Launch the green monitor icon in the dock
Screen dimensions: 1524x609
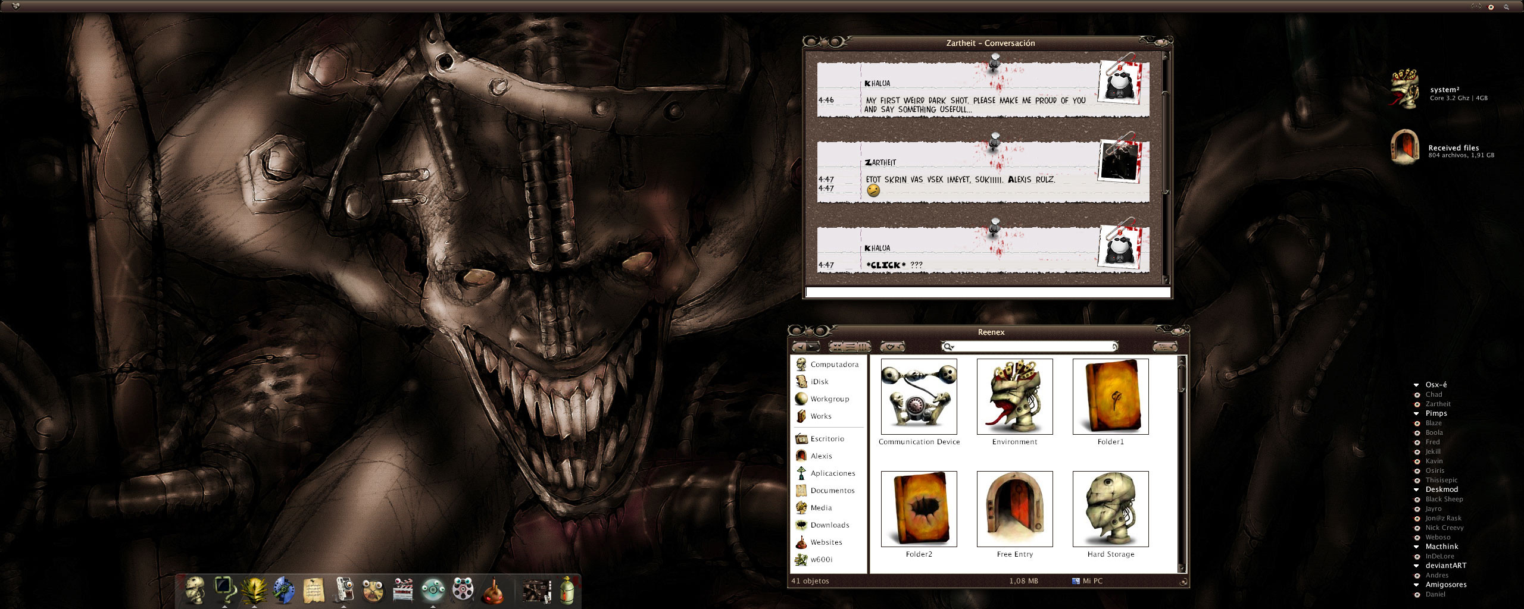(225, 589)
